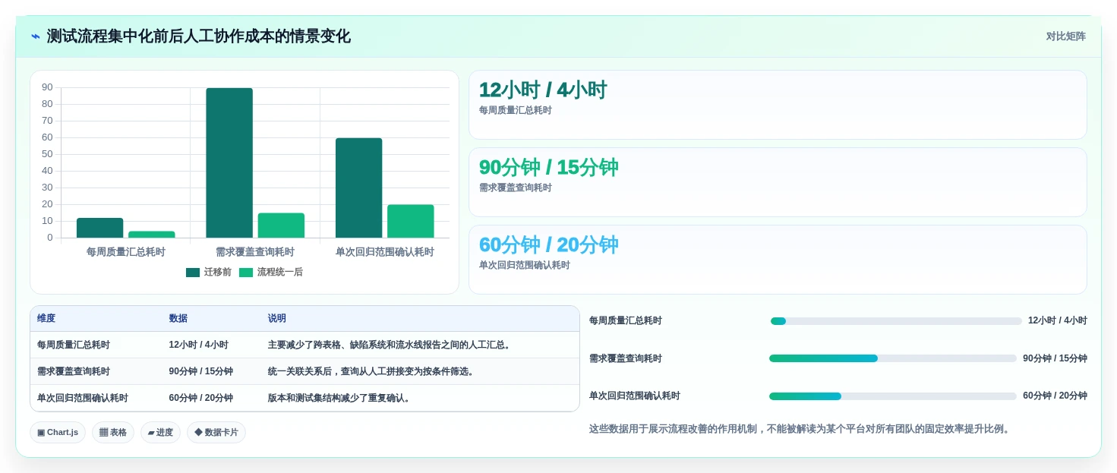Viewport: 1117px width, 473px height.
Task: Toggle the 迁移前 legend entry
Action: point(209,272)
